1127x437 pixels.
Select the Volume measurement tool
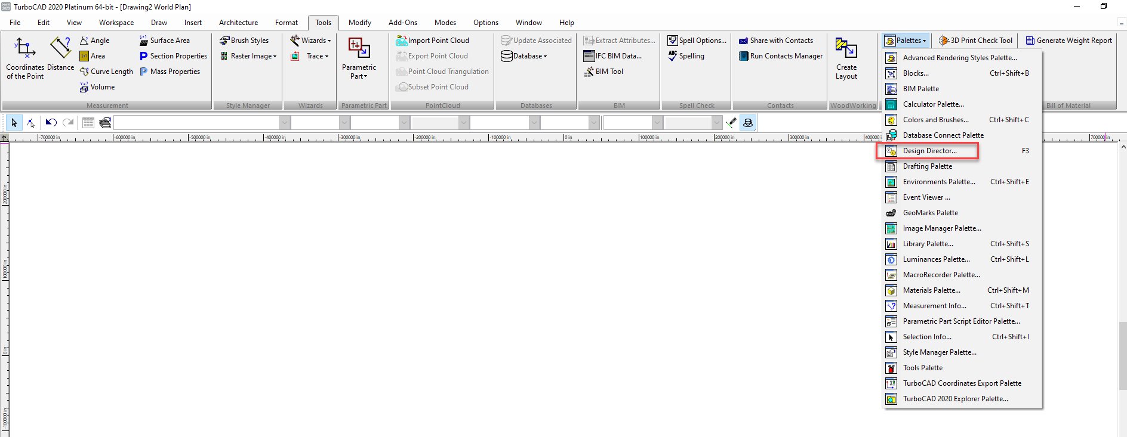[x=97, y=87]
